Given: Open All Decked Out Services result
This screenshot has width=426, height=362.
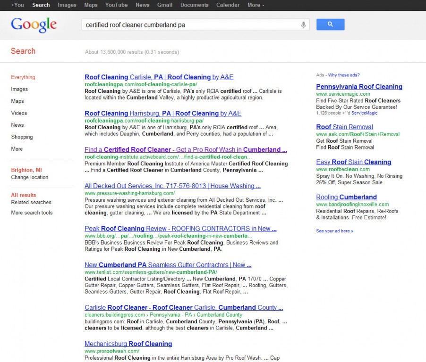Looking at the screenshot, I should coord(172,186).
